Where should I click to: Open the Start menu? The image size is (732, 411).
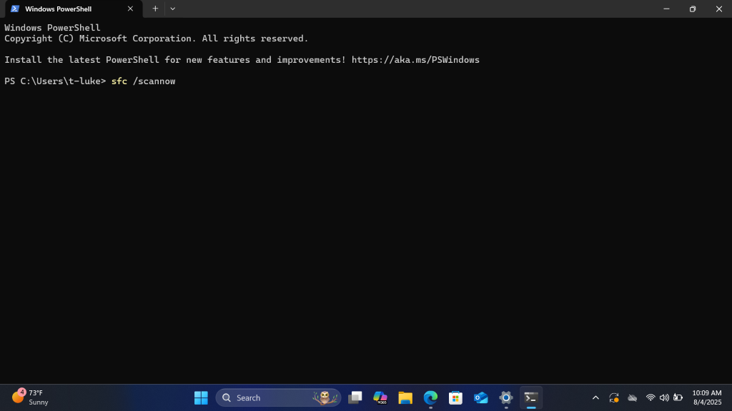click(x=201, y=397)
